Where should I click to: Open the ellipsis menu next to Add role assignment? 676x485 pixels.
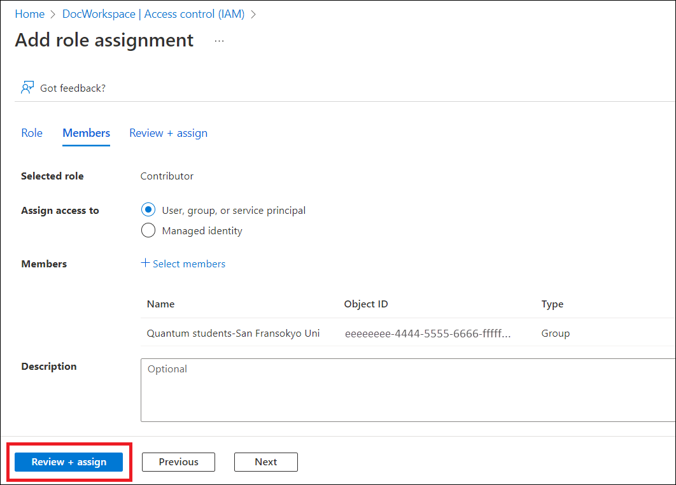tap(219, 40)
